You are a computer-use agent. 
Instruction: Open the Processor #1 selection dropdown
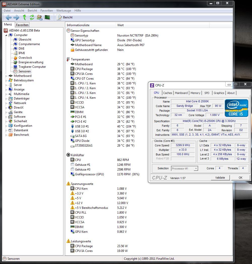click(x=185, y=169)
